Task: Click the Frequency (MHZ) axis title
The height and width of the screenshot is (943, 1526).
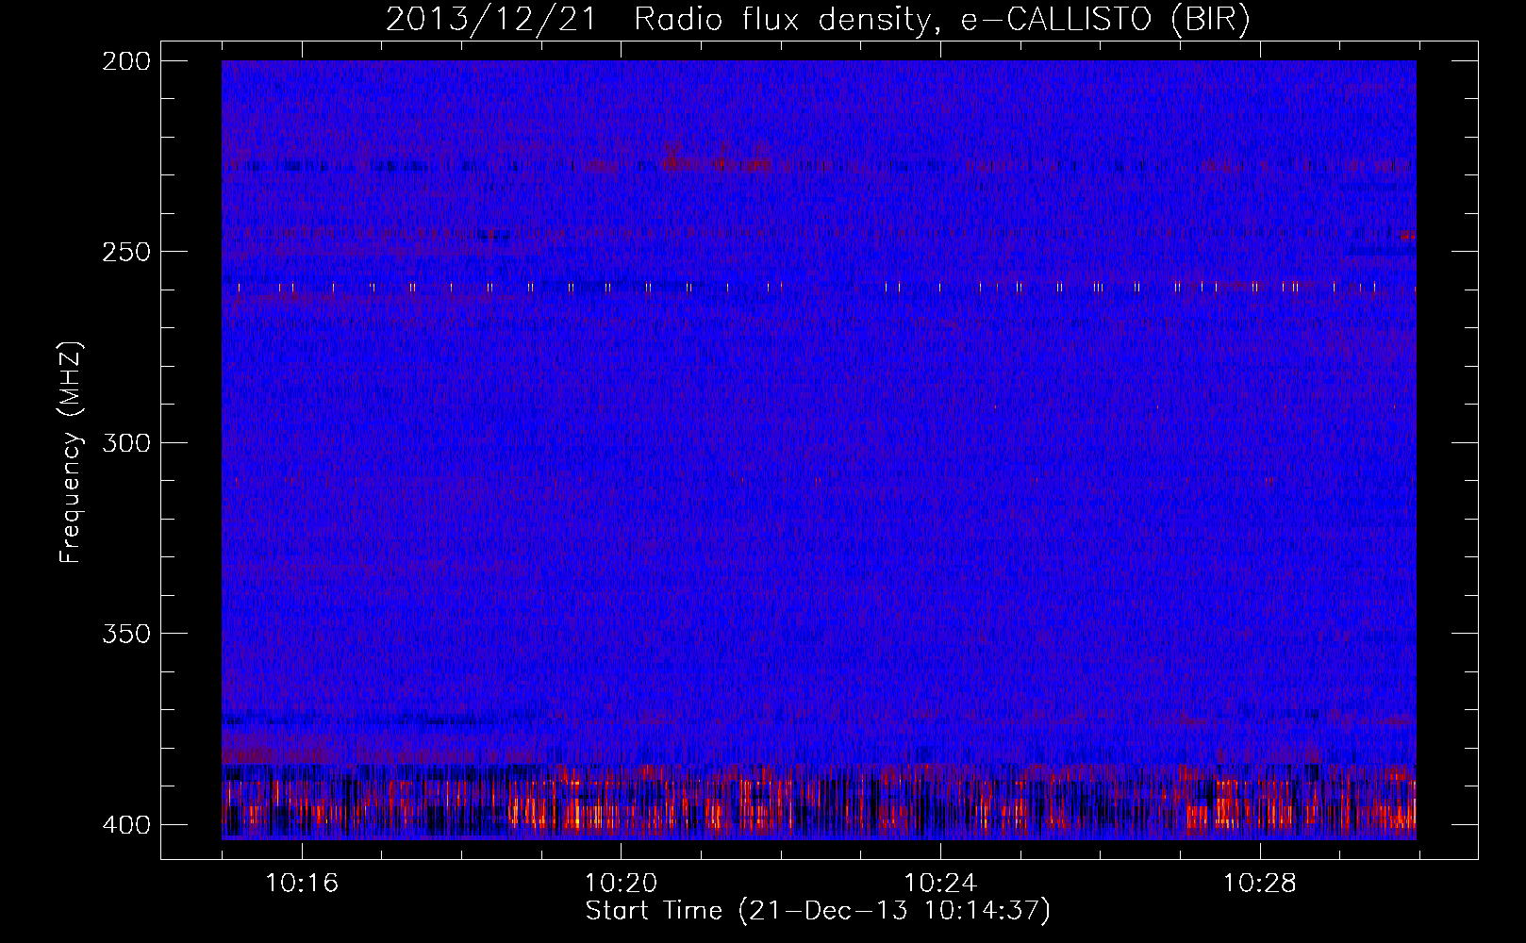Action: pyautogui.click(x=71, y=453)
